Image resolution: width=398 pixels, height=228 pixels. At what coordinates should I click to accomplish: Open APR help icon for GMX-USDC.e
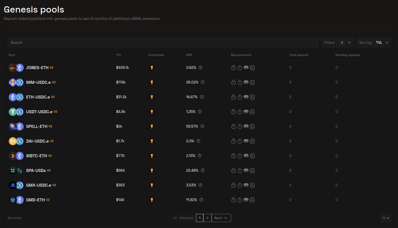[200, 185]
